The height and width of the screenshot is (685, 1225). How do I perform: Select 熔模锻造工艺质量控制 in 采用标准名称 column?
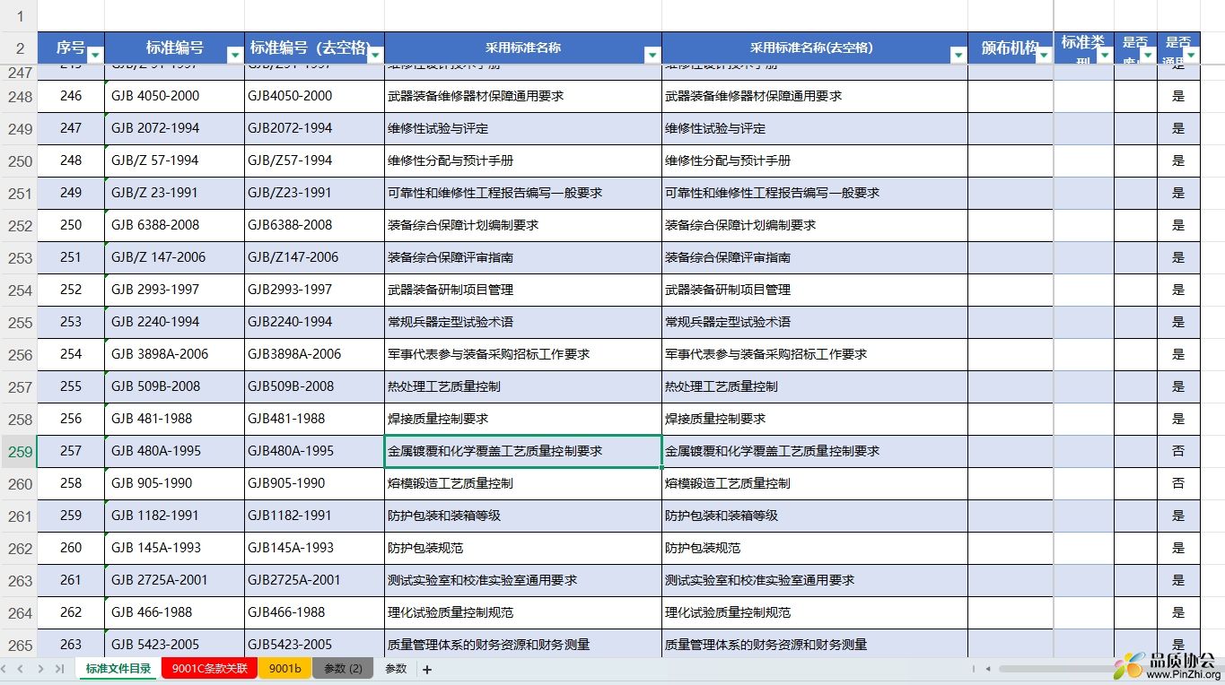(523, 483)
